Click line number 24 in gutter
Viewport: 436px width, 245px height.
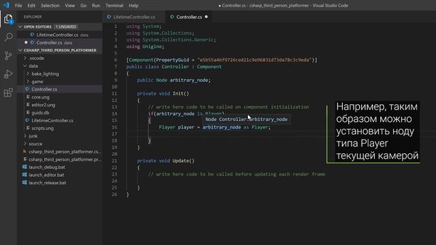point(114,181)
